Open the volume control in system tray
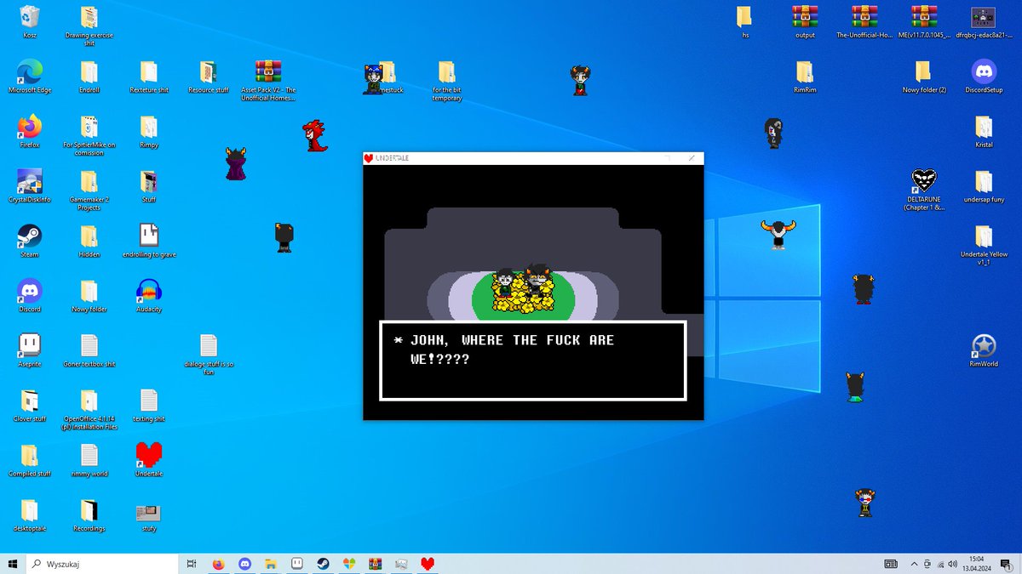This screenshot has height=574, width=1022. tap(952, 564)
